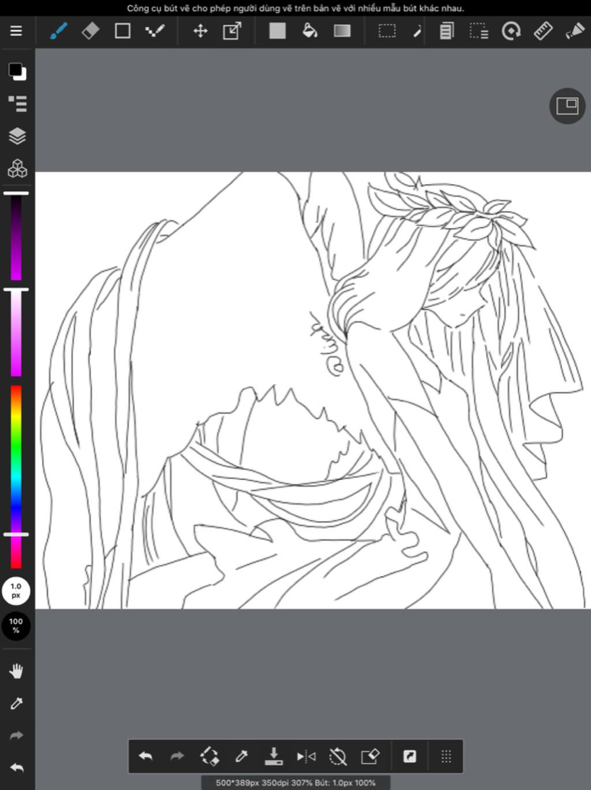Click Redo in the bottom shortcut bar

(x=177, y=756)
